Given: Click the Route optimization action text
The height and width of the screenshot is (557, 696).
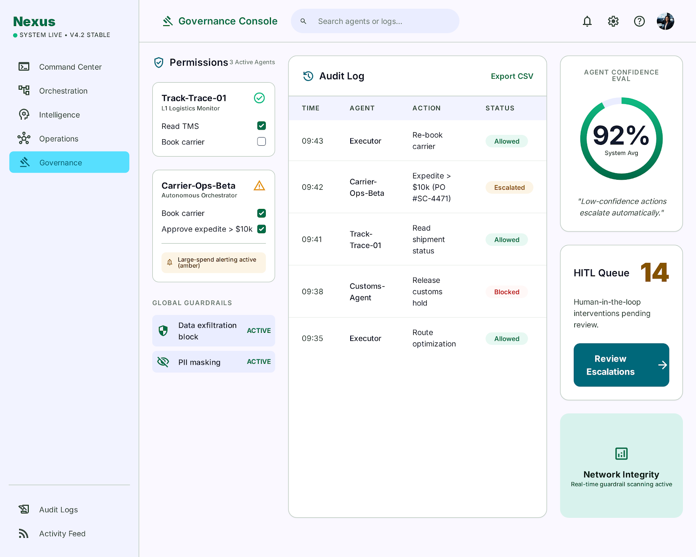Looking at the screenshot, I should 434,338.
